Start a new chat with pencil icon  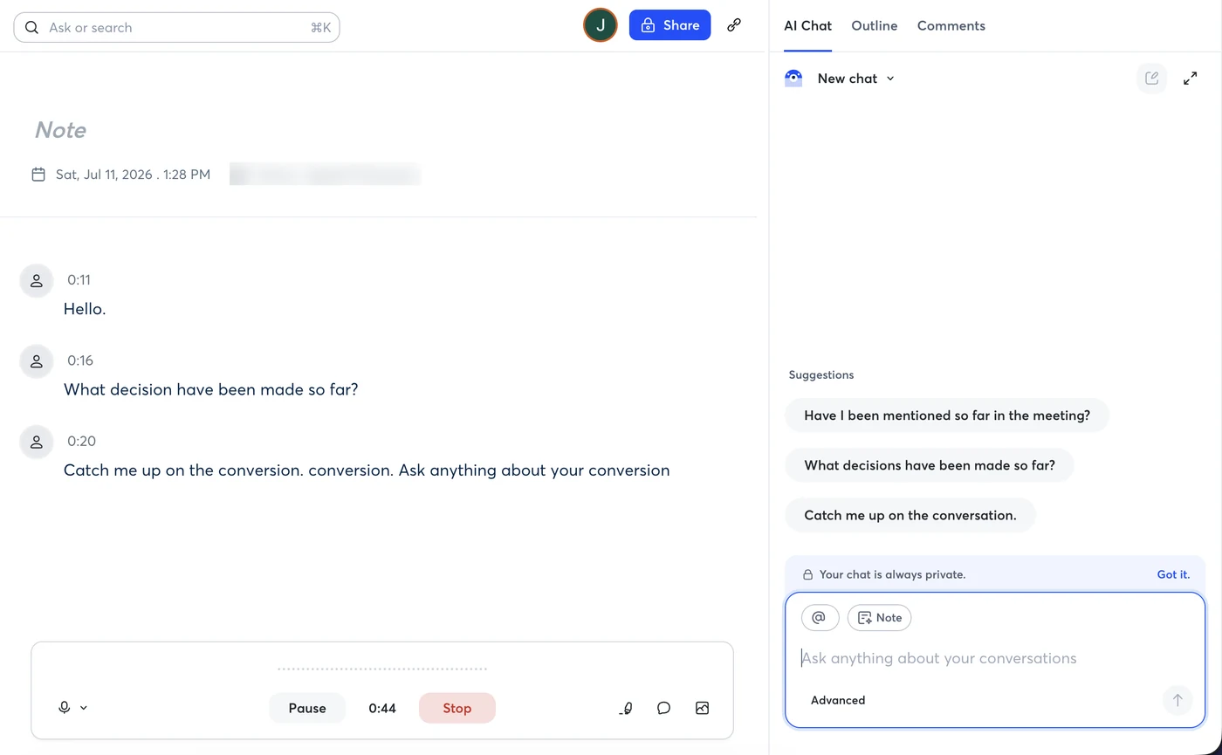[x=1152, y=79]
